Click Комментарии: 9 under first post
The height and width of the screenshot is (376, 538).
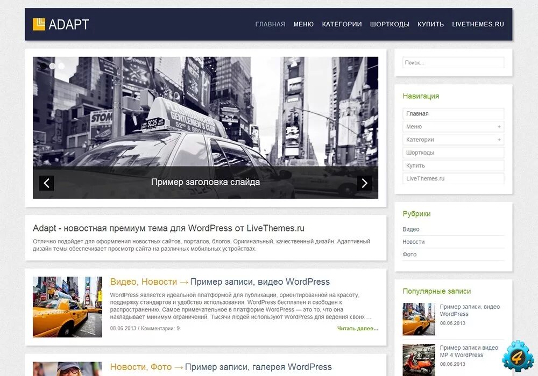(x=160, y=328)
